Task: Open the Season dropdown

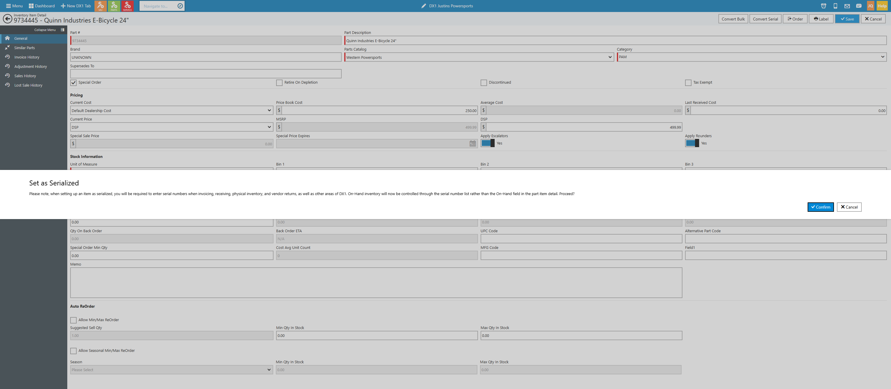Action: (x=171, y=370)
